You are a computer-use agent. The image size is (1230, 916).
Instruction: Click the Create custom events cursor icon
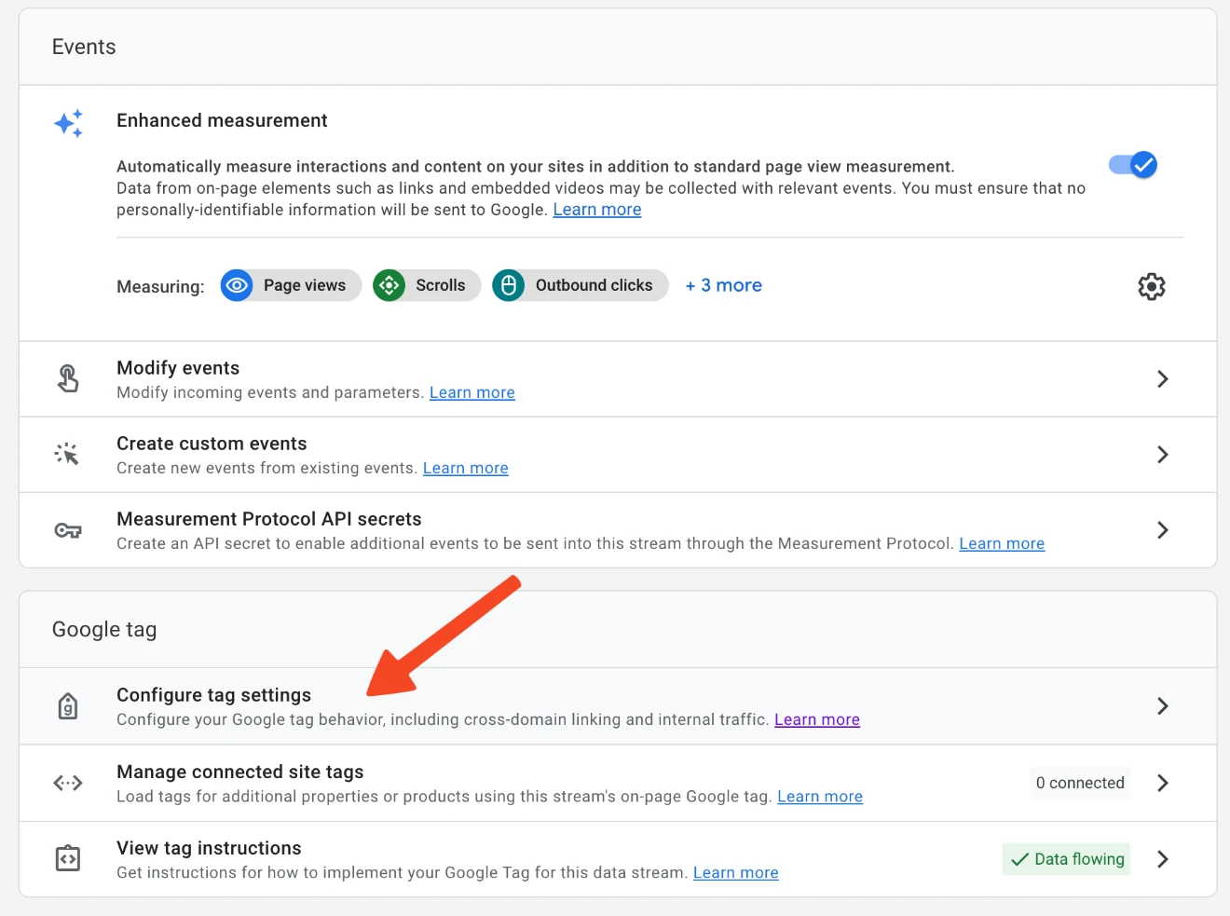click(x=67, y=454)
